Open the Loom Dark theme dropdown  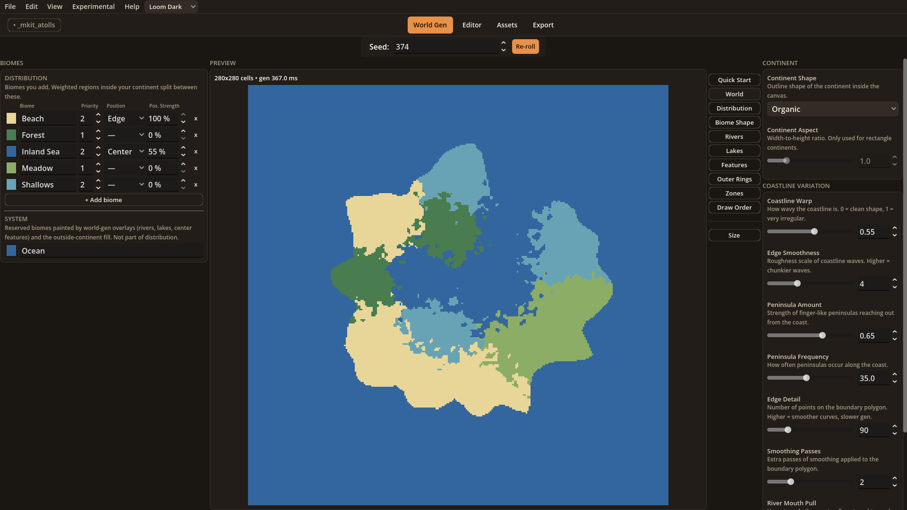tap(171, 7)
